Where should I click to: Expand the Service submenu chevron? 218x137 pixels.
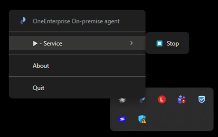(x=132, y=43)
